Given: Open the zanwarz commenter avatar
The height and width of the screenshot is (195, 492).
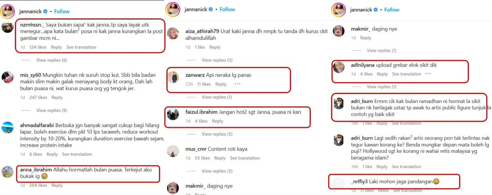Looking at the screenshot, I should 173,77.
